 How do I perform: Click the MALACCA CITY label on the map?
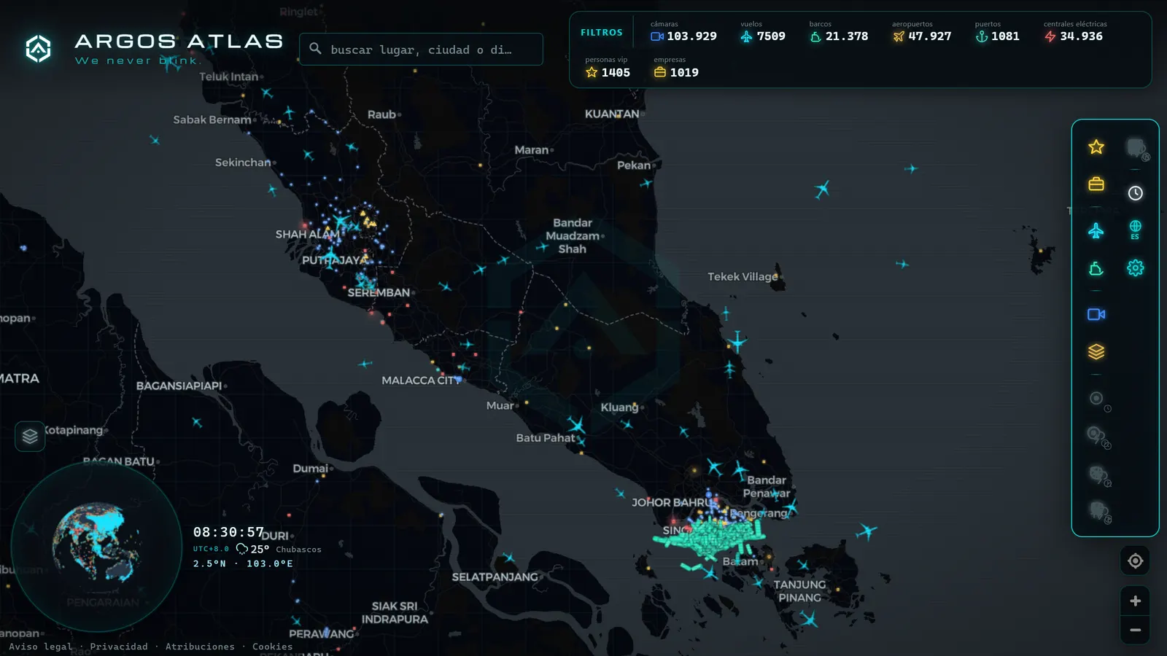click(421, 380)
